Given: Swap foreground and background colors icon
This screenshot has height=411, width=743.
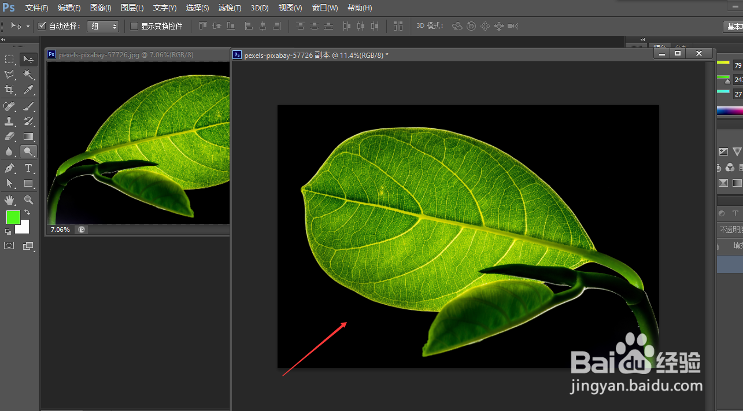Looking at the screenshot, I should click(27, 213).
